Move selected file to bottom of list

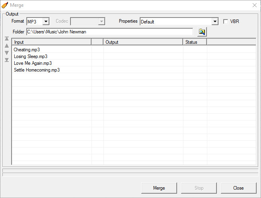click(x=7, y=60)
